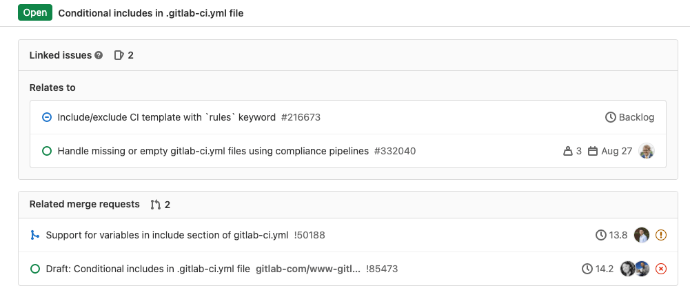Click the weight icon showing 3
The height and width of the screenshot is (297, 690).
click(568, 152)
